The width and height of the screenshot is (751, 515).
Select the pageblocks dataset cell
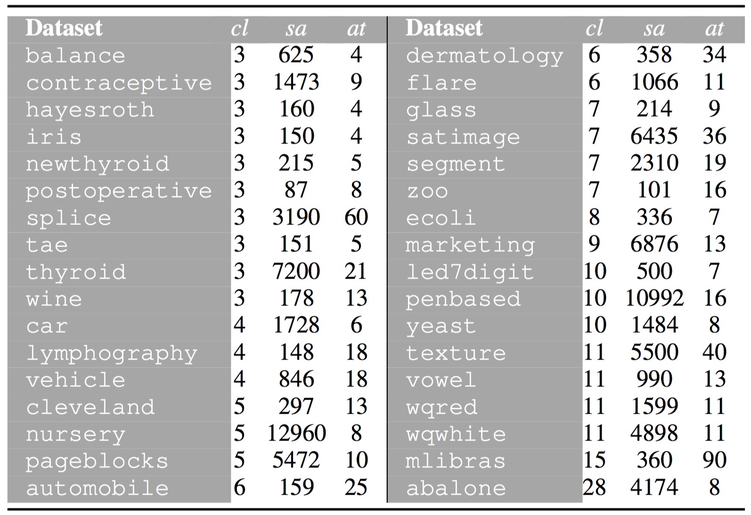pos(97,461)
